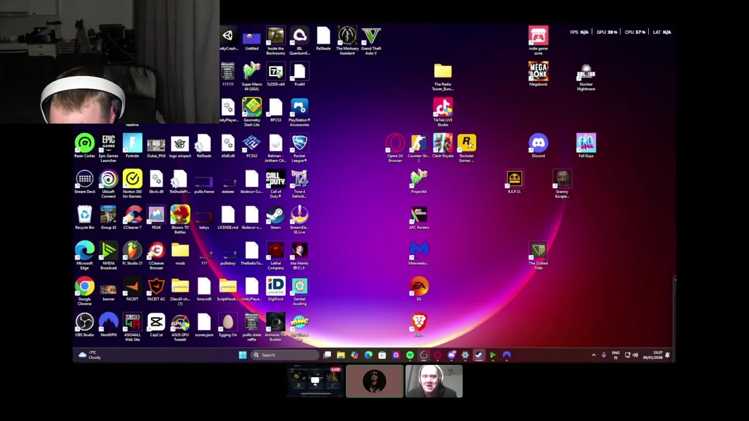
Task: Select the Rocket League shortcut
Action: pyautogui.click(x=300, y=147)
